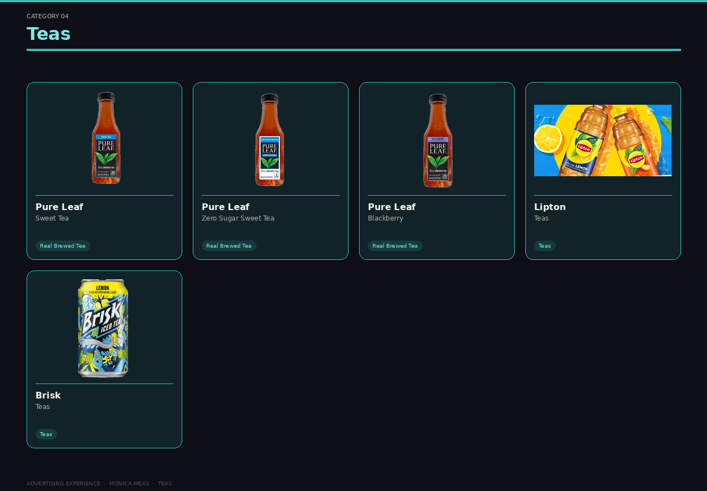Select the Zero Sugar Sweet Tea subtitle

(238, 218)
